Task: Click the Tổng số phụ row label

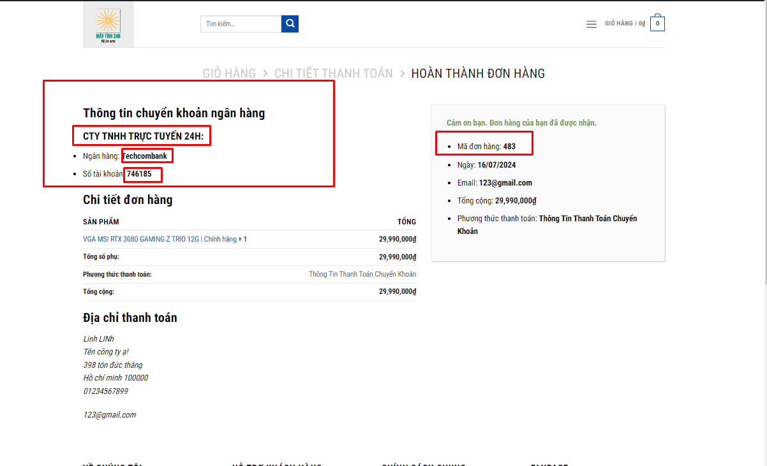Action: coord(101,257)
